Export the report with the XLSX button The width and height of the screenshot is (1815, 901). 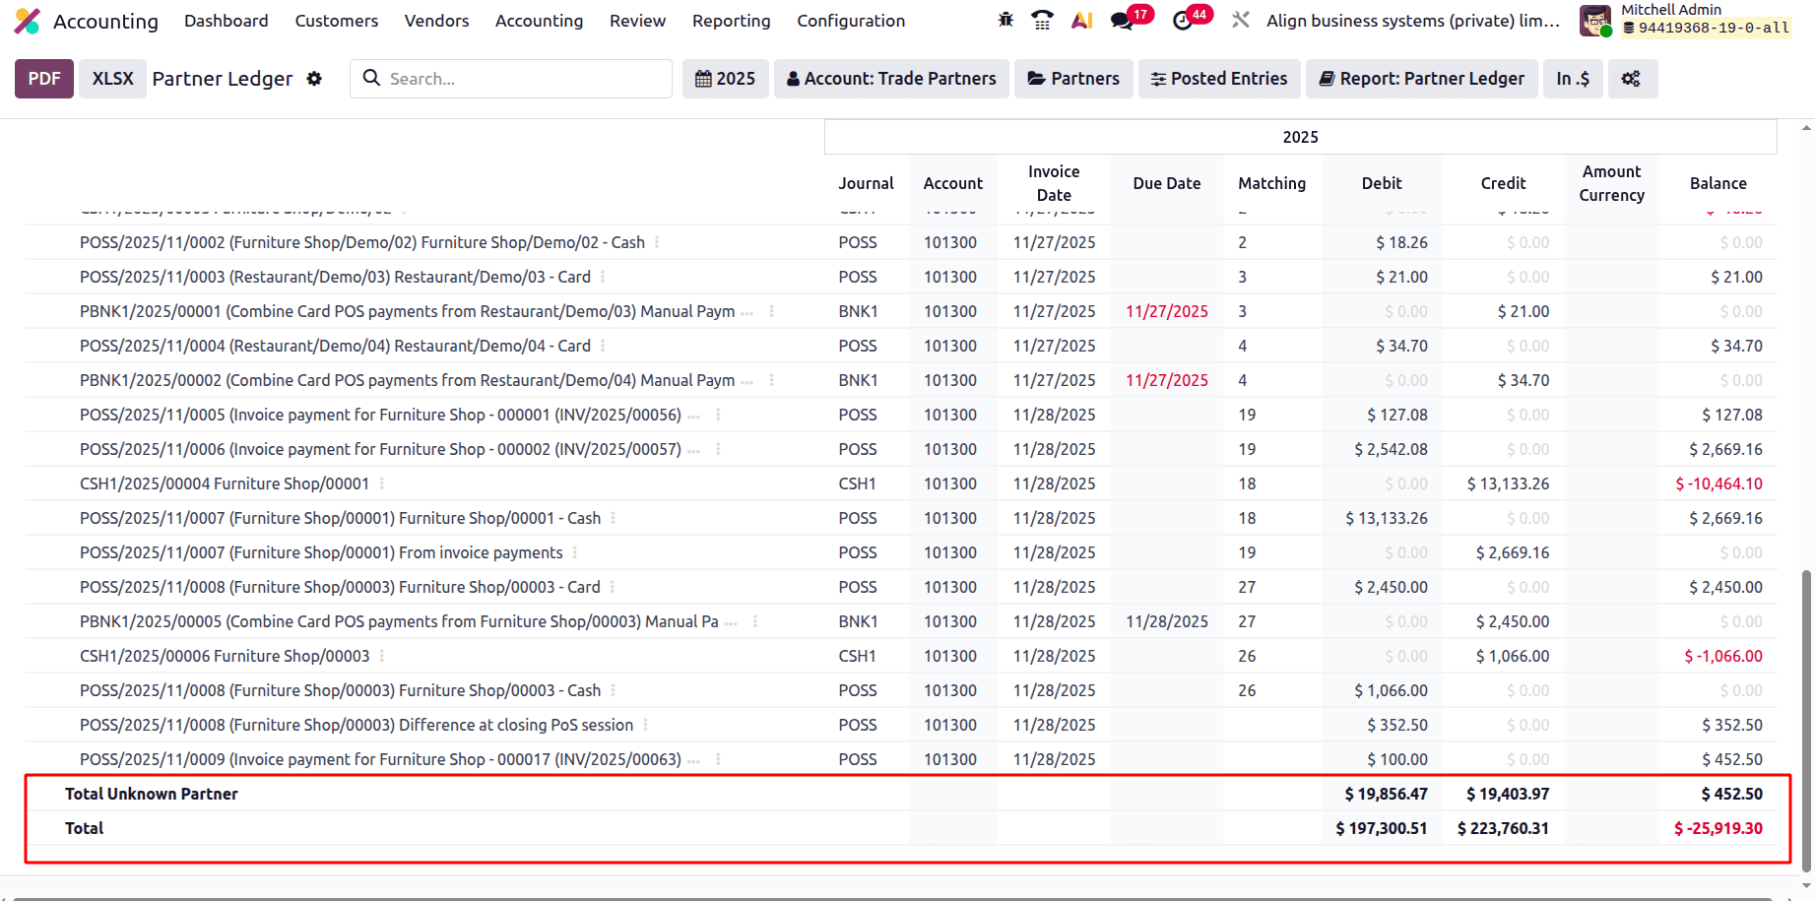coord(112,79)
